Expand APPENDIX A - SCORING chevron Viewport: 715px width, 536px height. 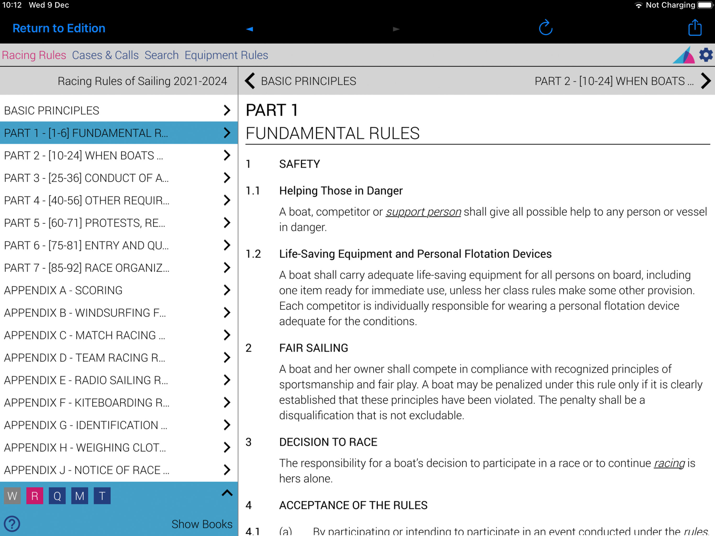[x=227, y=290]
